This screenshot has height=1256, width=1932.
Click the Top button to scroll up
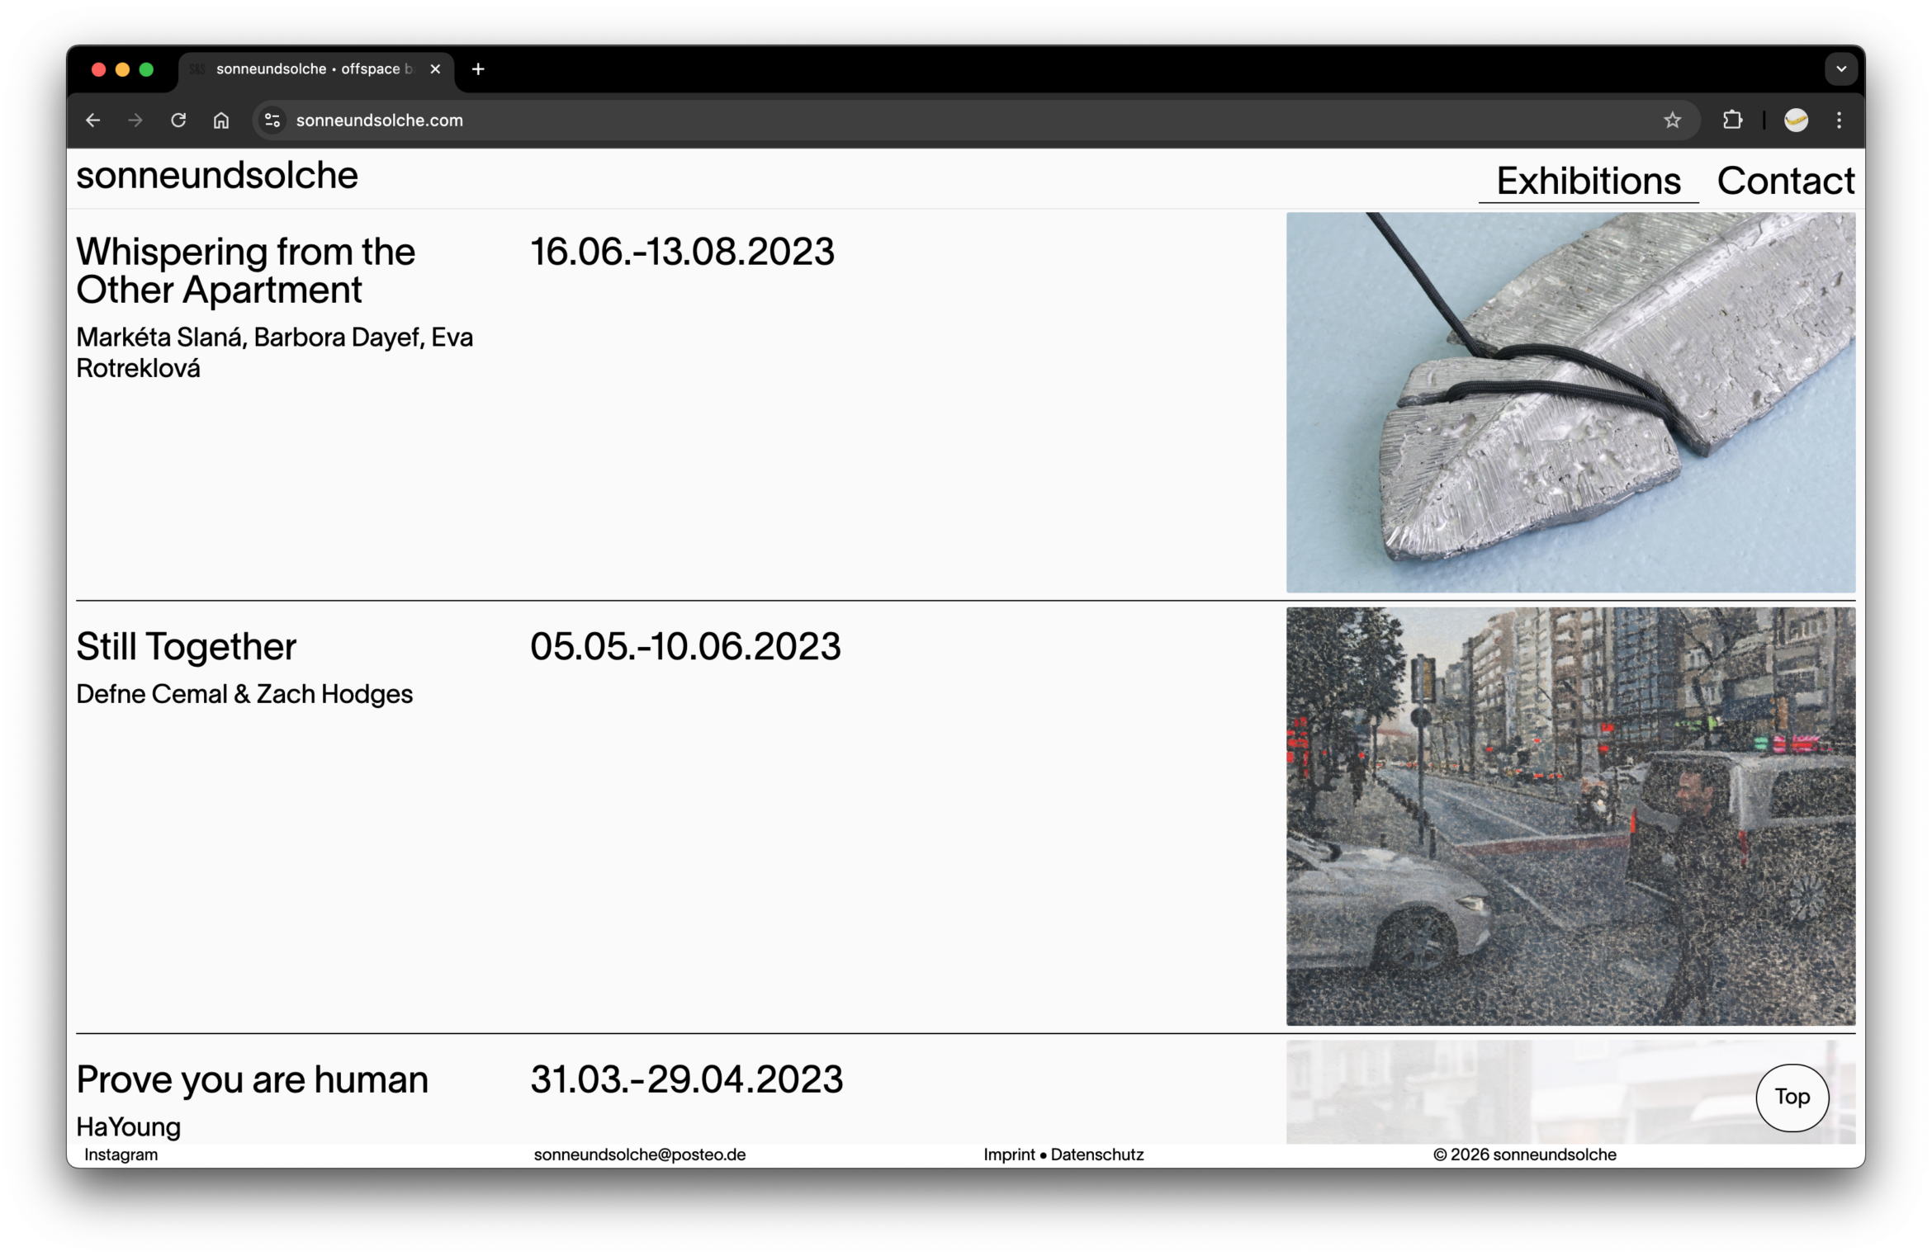coord(1792,1098)
